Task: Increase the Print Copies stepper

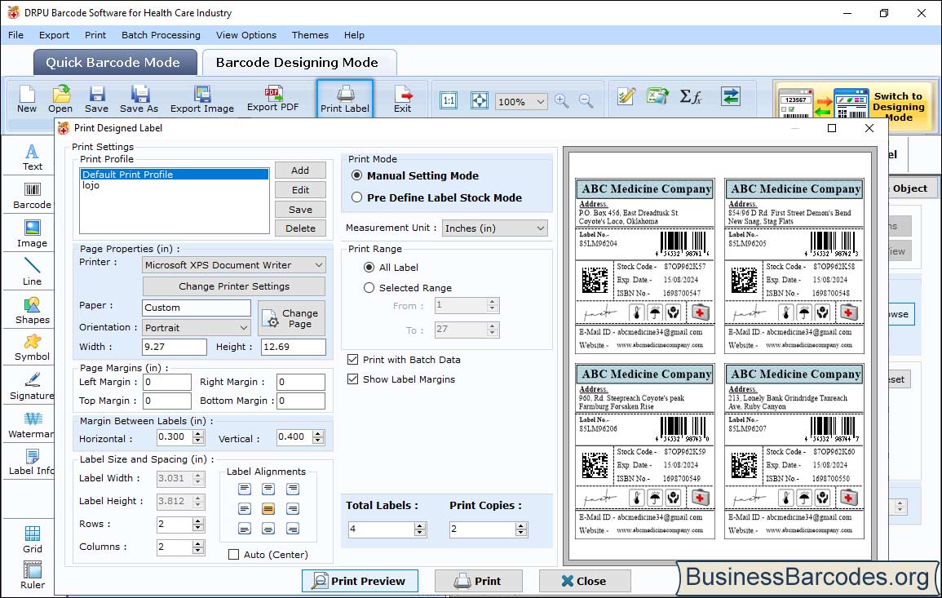Action: coord(521,525)
